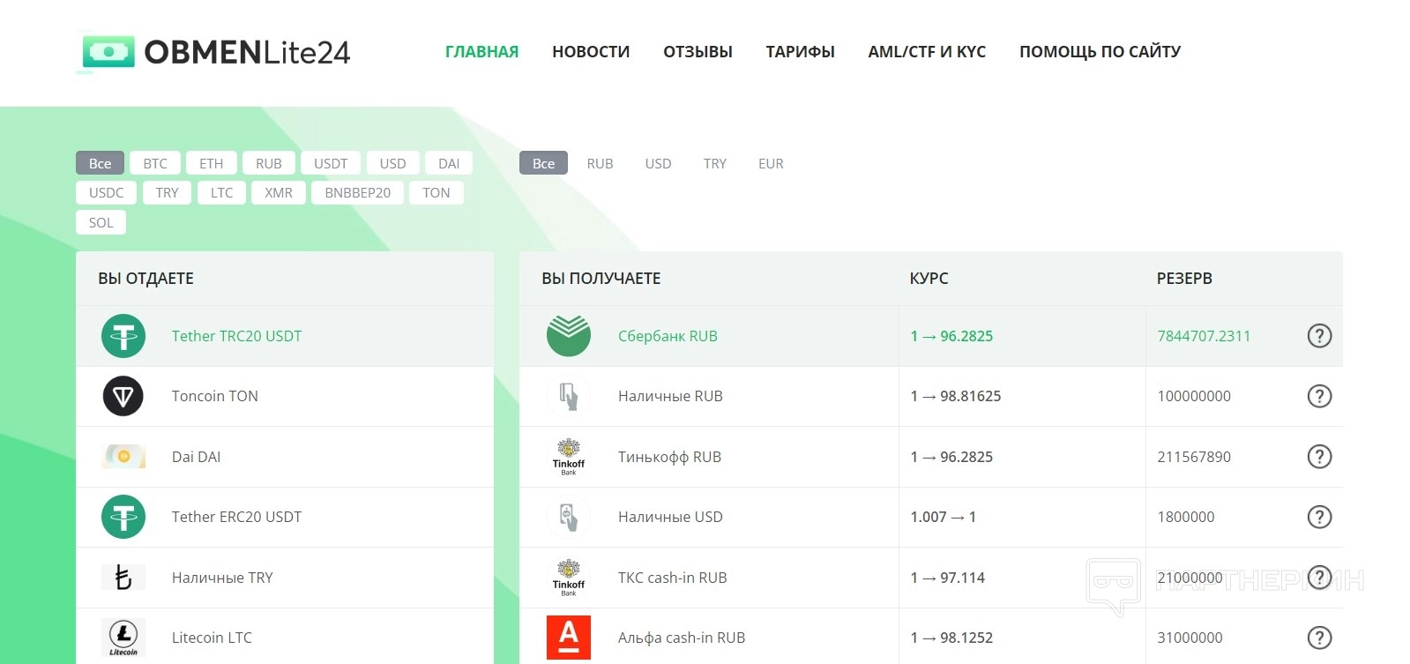
Task: Click the help icon in Тинькофф RUB row
Action: click(1319, 457)
